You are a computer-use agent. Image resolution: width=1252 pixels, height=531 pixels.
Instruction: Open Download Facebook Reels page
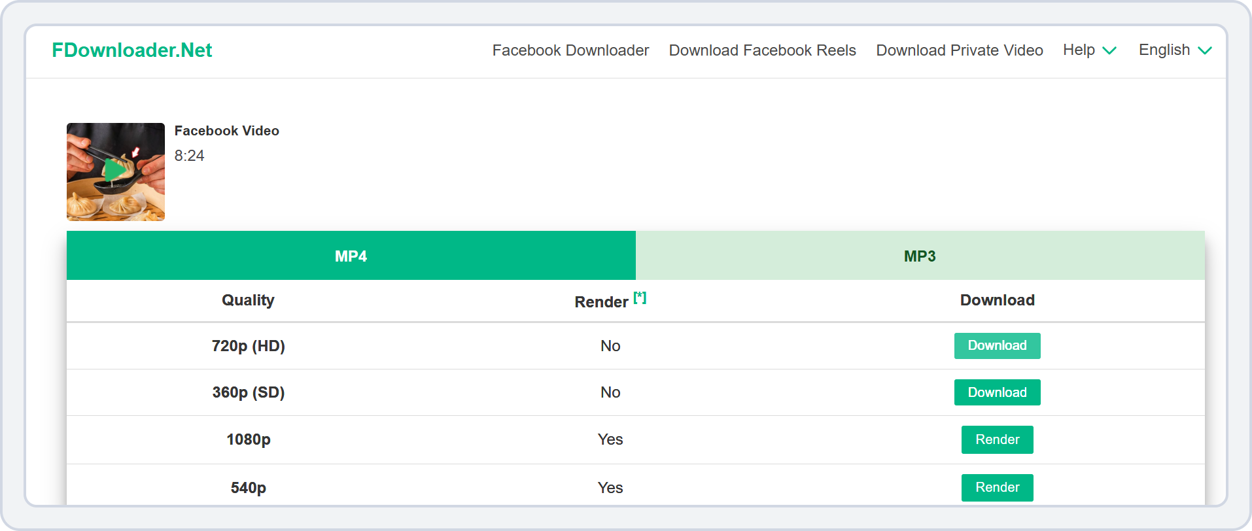[762, 50]
